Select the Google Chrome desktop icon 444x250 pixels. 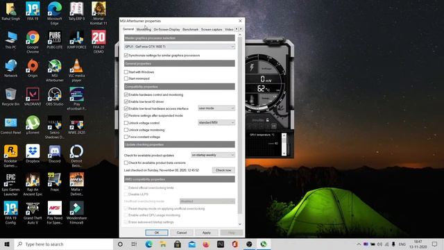(33, 42)
